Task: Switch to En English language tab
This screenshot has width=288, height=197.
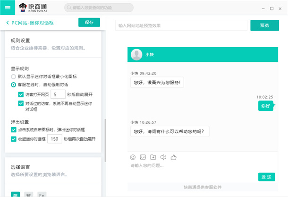Action: click(x=42, y=194)
